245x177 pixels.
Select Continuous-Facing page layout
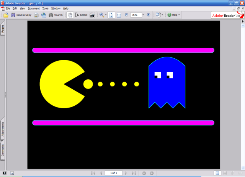(x=233, y=173)
